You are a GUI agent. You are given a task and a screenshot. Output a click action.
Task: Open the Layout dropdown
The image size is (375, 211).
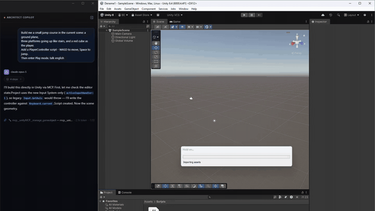pos(352,15)
